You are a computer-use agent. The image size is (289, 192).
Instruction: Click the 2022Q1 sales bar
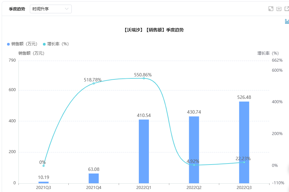(x=144, y=151)
